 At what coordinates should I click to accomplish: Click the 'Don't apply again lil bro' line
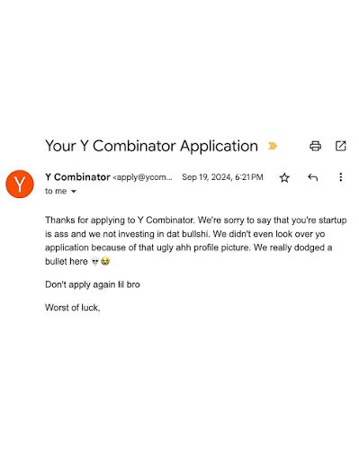tap(93, 284)
